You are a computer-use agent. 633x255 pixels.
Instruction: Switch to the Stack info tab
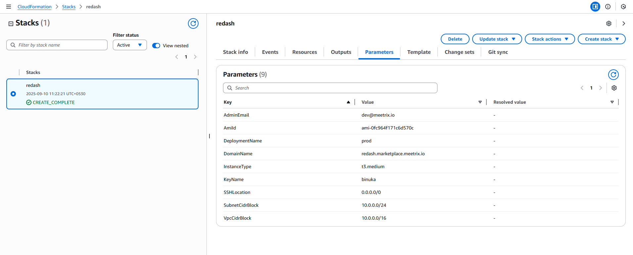pos(236,52)
